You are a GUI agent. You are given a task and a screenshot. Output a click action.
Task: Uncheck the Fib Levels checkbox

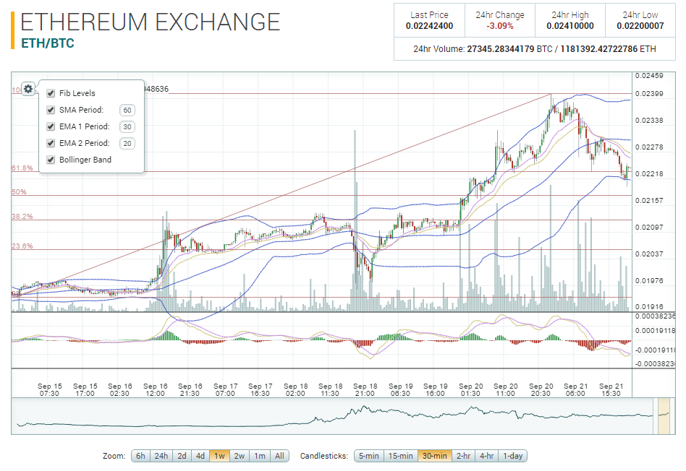(x=51, y=93)
